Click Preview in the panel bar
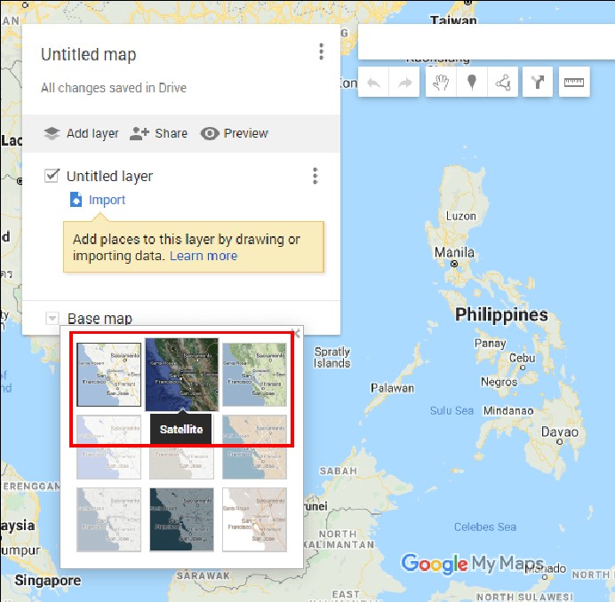This screenshot has width=615, height=602. 235,133
